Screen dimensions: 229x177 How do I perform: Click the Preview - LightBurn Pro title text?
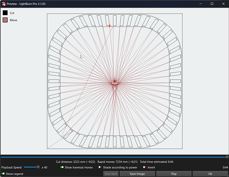pos(26,4)
